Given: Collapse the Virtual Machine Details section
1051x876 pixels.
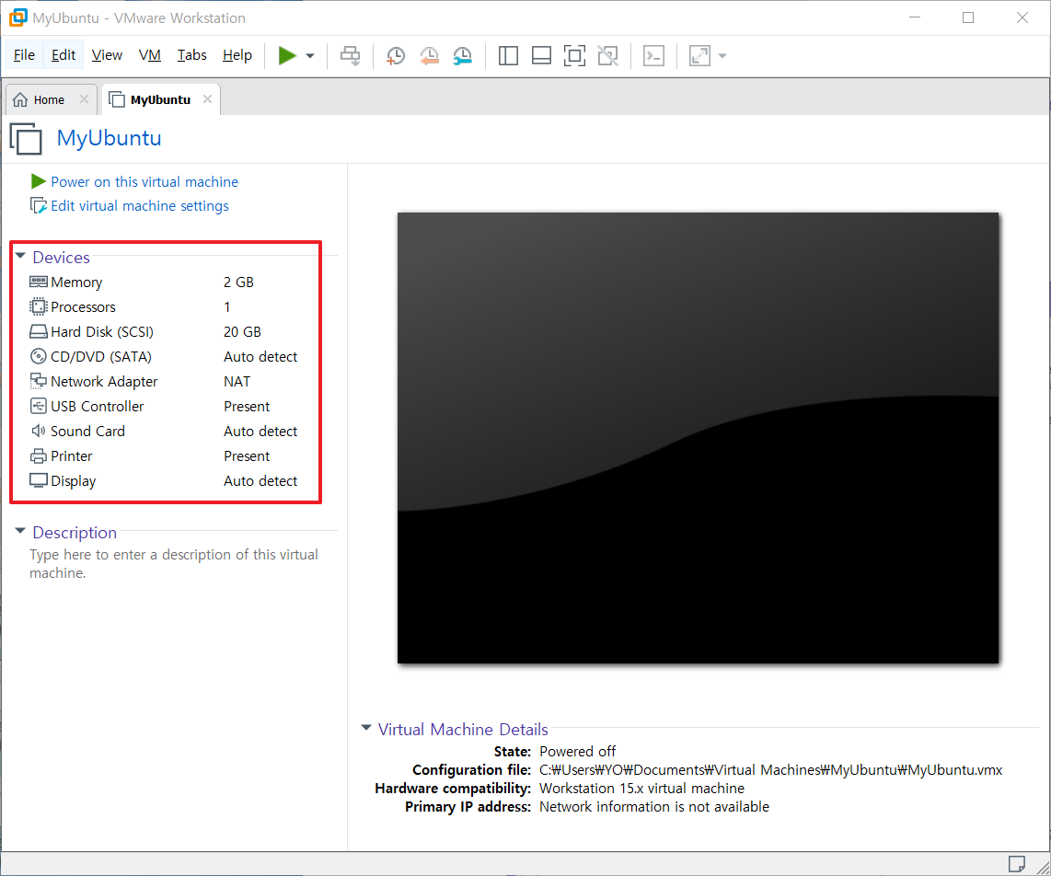Looking at the screenshot, I should (x=366, y=728).
